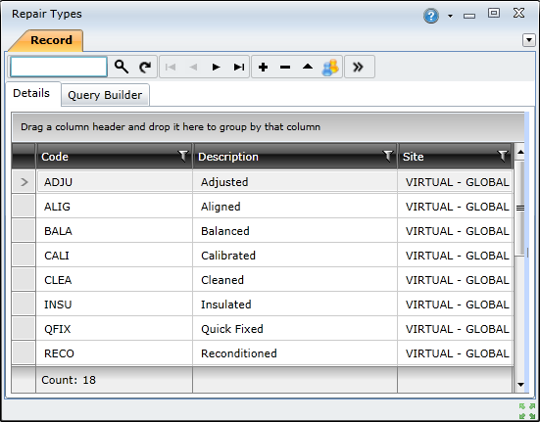Click the blue help question icon
Screen dimensions: 540x422
pyautogui.click(x=431, y=16)
